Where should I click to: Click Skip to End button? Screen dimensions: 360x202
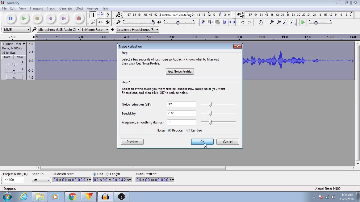tap(64, 19)
